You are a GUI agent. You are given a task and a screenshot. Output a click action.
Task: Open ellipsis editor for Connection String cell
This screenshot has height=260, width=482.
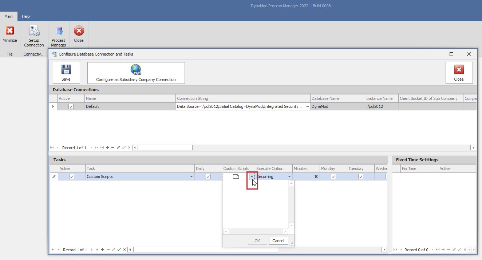pos(307,106)
